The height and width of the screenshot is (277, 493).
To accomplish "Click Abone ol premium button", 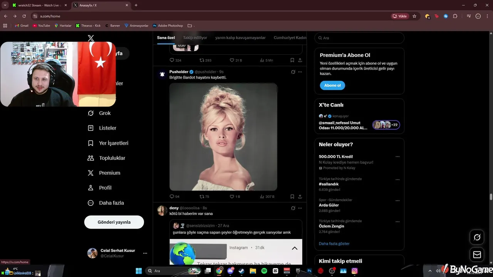I will (332, 85).
